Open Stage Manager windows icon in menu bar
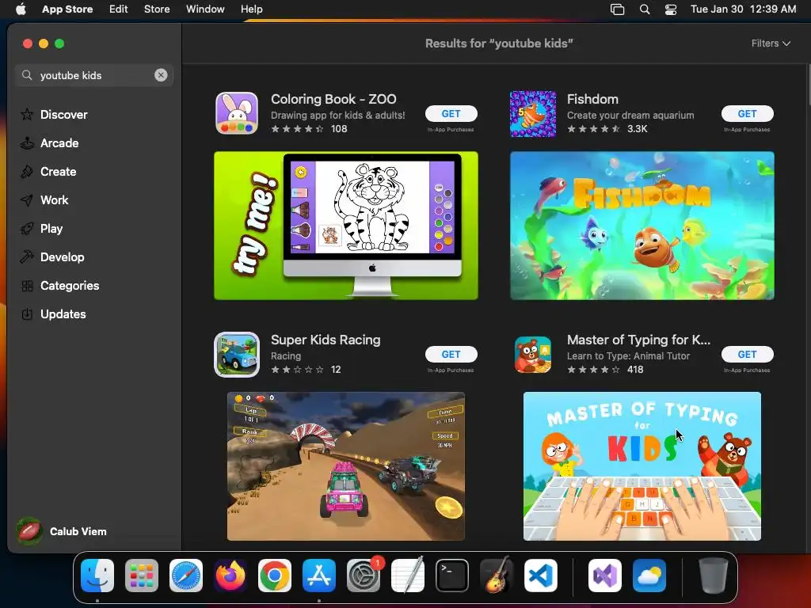The image size is (811, 608). 617,9
